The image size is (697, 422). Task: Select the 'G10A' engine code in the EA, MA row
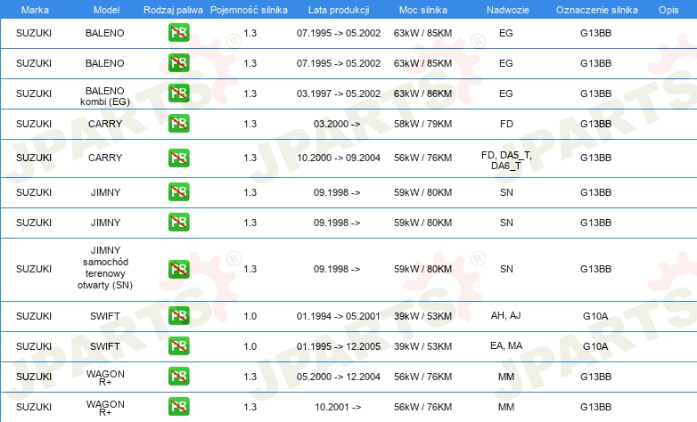[595, 346]
